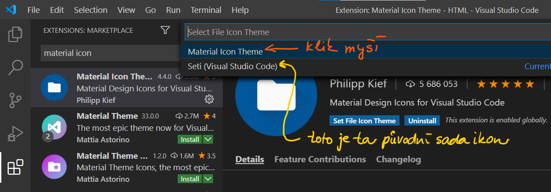Expand the Material Theme Icons Install dropdown arrow
The width and height of the screenshot is (551, 192).
point(208,179)
